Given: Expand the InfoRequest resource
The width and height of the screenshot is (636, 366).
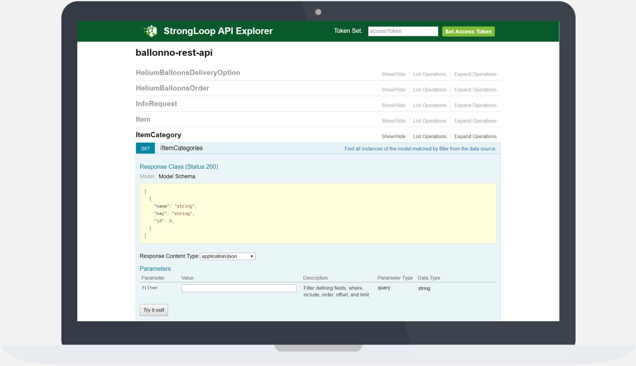Looking at the screenshot, I should pos(156,104).
